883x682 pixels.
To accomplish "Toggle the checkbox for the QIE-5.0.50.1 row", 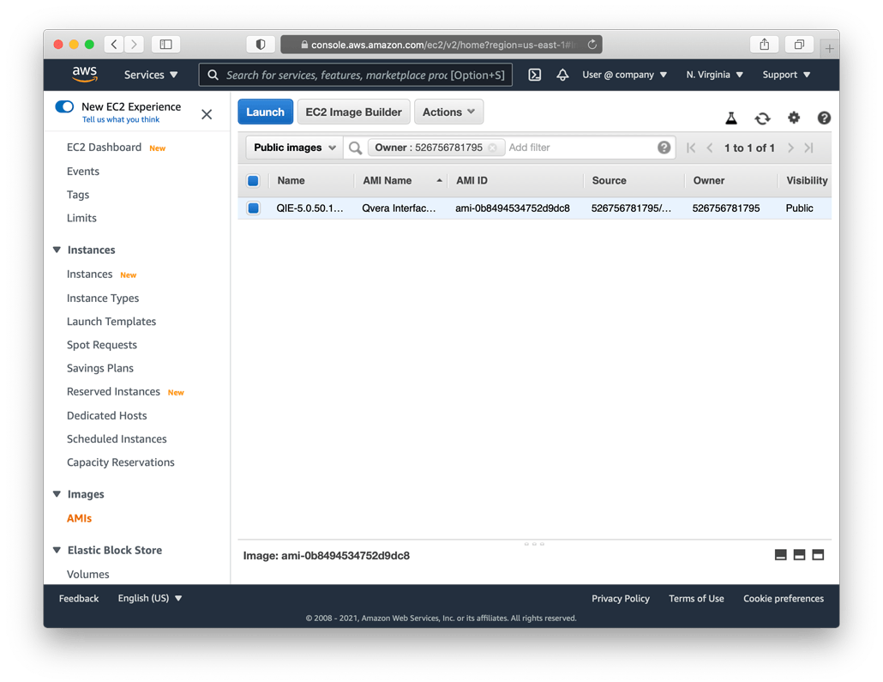I will 254,208.
